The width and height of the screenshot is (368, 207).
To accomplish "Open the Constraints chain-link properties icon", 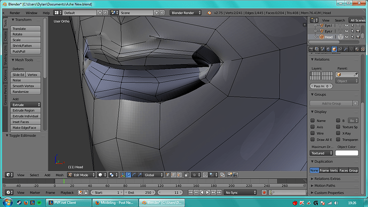I will pyautogui.click(x=340, y=49).
